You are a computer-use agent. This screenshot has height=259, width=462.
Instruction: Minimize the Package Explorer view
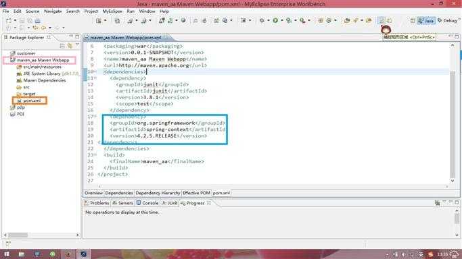71,36
